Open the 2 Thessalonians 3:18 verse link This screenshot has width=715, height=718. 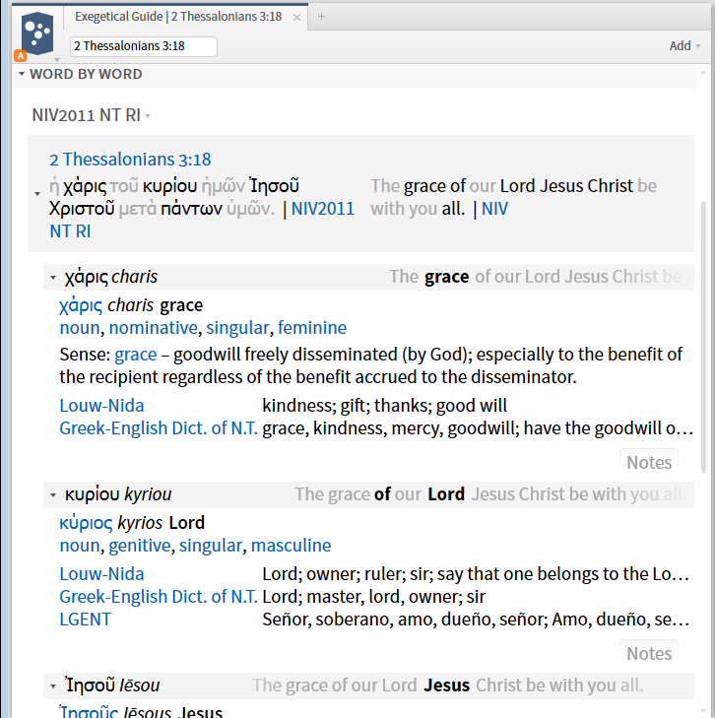(130, 160)
